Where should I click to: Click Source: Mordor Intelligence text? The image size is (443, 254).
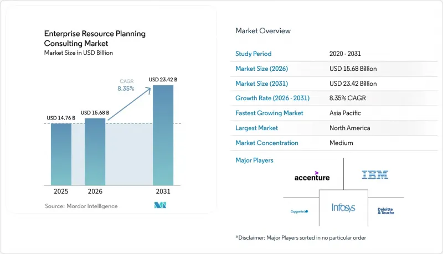pos(81,206)
